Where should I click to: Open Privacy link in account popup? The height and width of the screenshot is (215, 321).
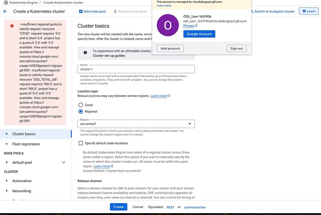(190, 26)
